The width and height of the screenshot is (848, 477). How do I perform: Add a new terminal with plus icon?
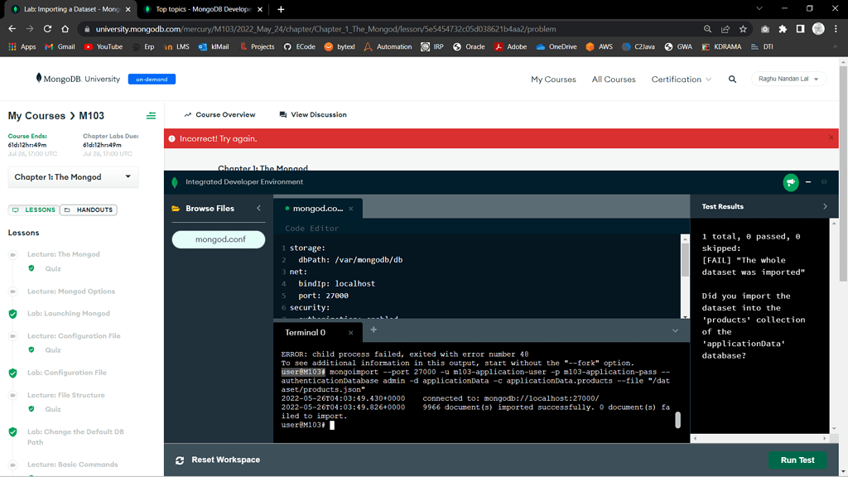pyautogui.click(x=373, y=330)
